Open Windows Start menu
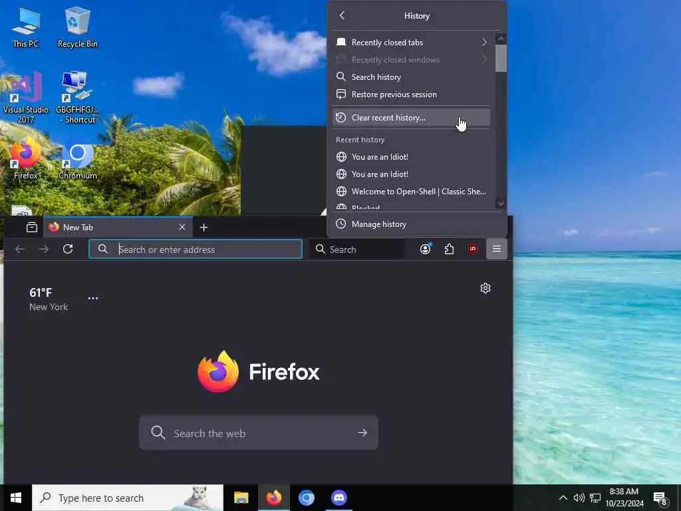681x511 pixels. pyautogui.click(x=16, y=498)
